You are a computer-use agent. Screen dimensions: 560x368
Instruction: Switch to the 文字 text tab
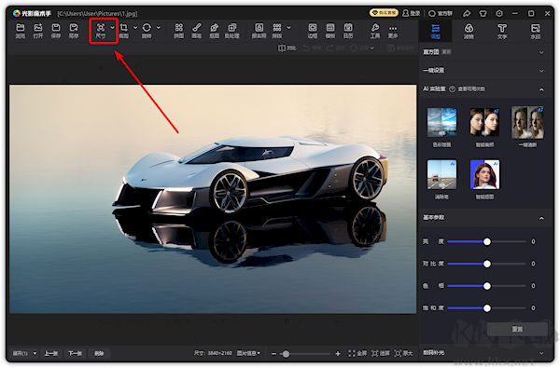[502, 32]
